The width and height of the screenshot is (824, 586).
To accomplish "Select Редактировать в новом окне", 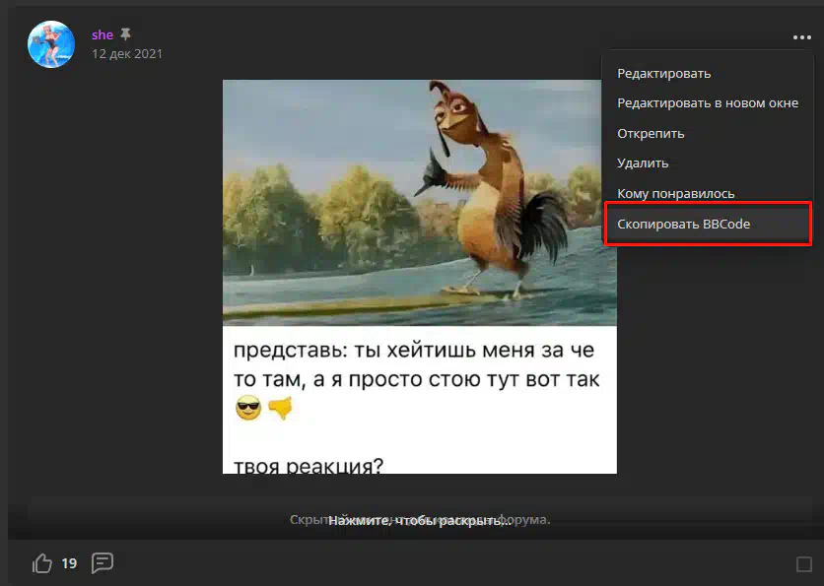I will (x=708, y=103).
